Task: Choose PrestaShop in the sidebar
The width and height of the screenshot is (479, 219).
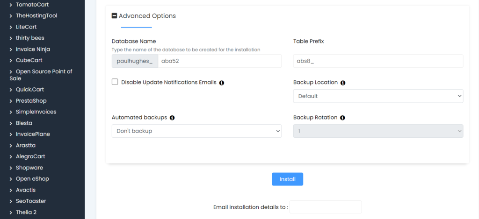Action: pos(31,101)
